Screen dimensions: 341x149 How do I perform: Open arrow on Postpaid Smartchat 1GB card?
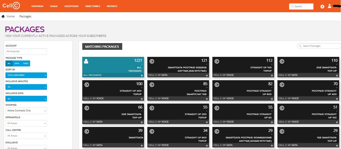[x=207, y=99]
